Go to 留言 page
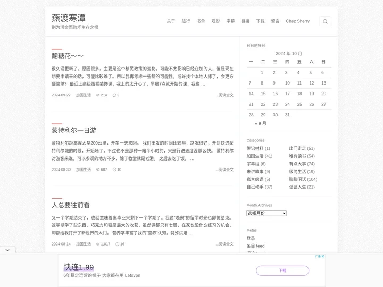The image size is (383, 287). tap(275, 21)
